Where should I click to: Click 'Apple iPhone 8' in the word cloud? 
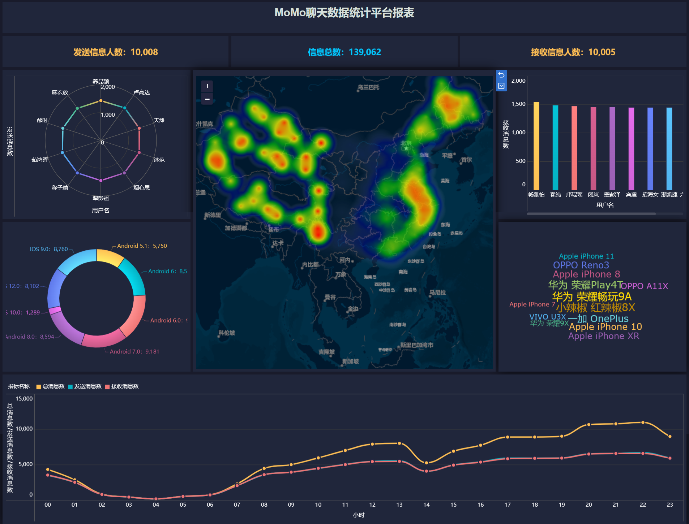[x=586, y=274]
